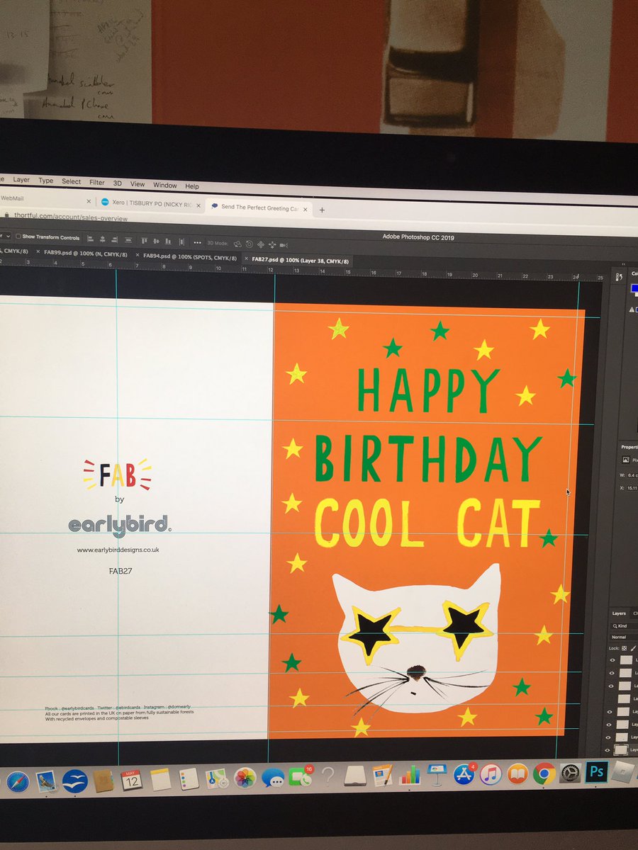Click the Photoshop icon in the Dock

[x=596, y=772]
